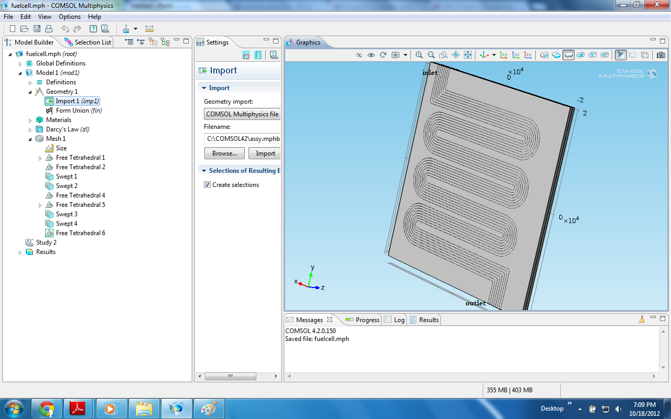671x419 pixels.
Task: Collapse the Geometry 1 node
Action: coord(30,92)
